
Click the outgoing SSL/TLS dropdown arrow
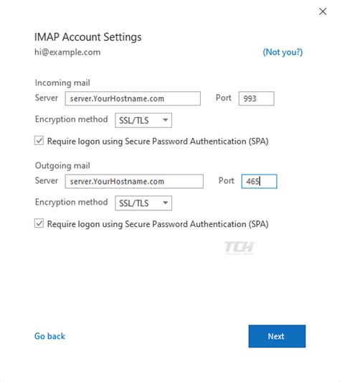[165, 202]
